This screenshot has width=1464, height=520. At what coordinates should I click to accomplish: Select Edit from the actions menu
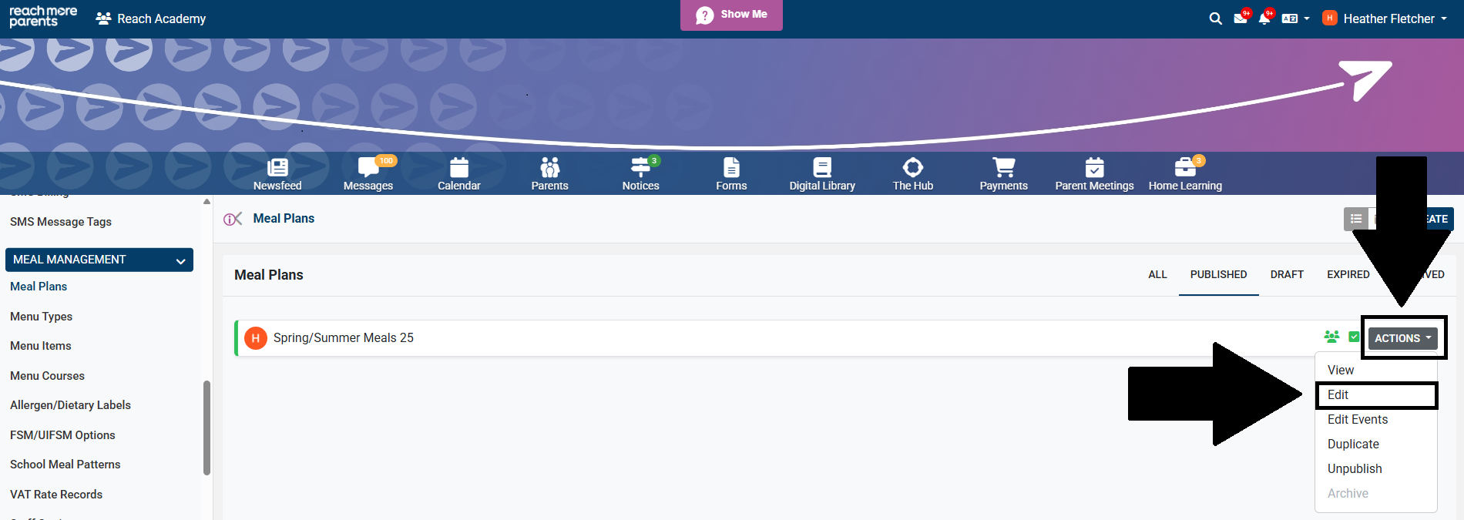pyautogui.click(x=1338, y=395)
